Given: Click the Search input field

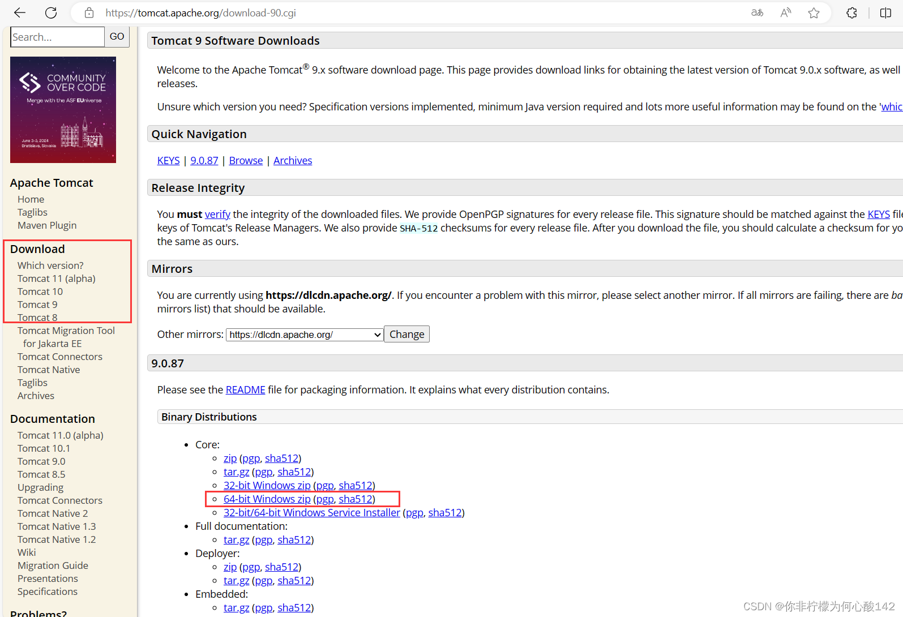Looking at the screenshot, I should tap(57, 37).
